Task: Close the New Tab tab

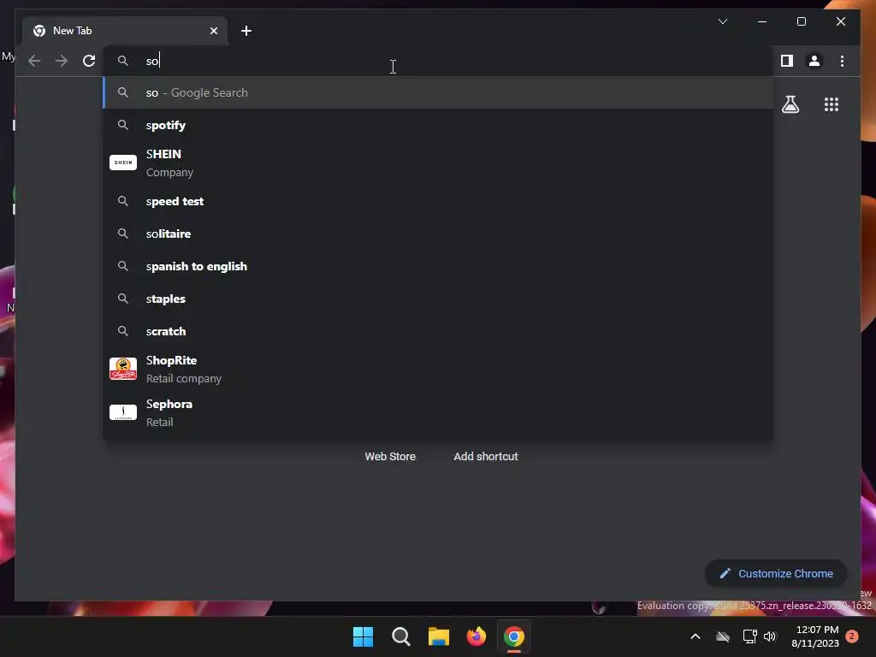Action: point(213,31)
